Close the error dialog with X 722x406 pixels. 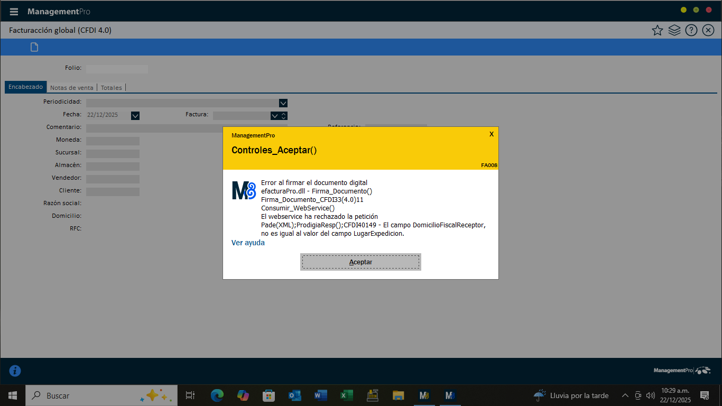pos(492,134)
